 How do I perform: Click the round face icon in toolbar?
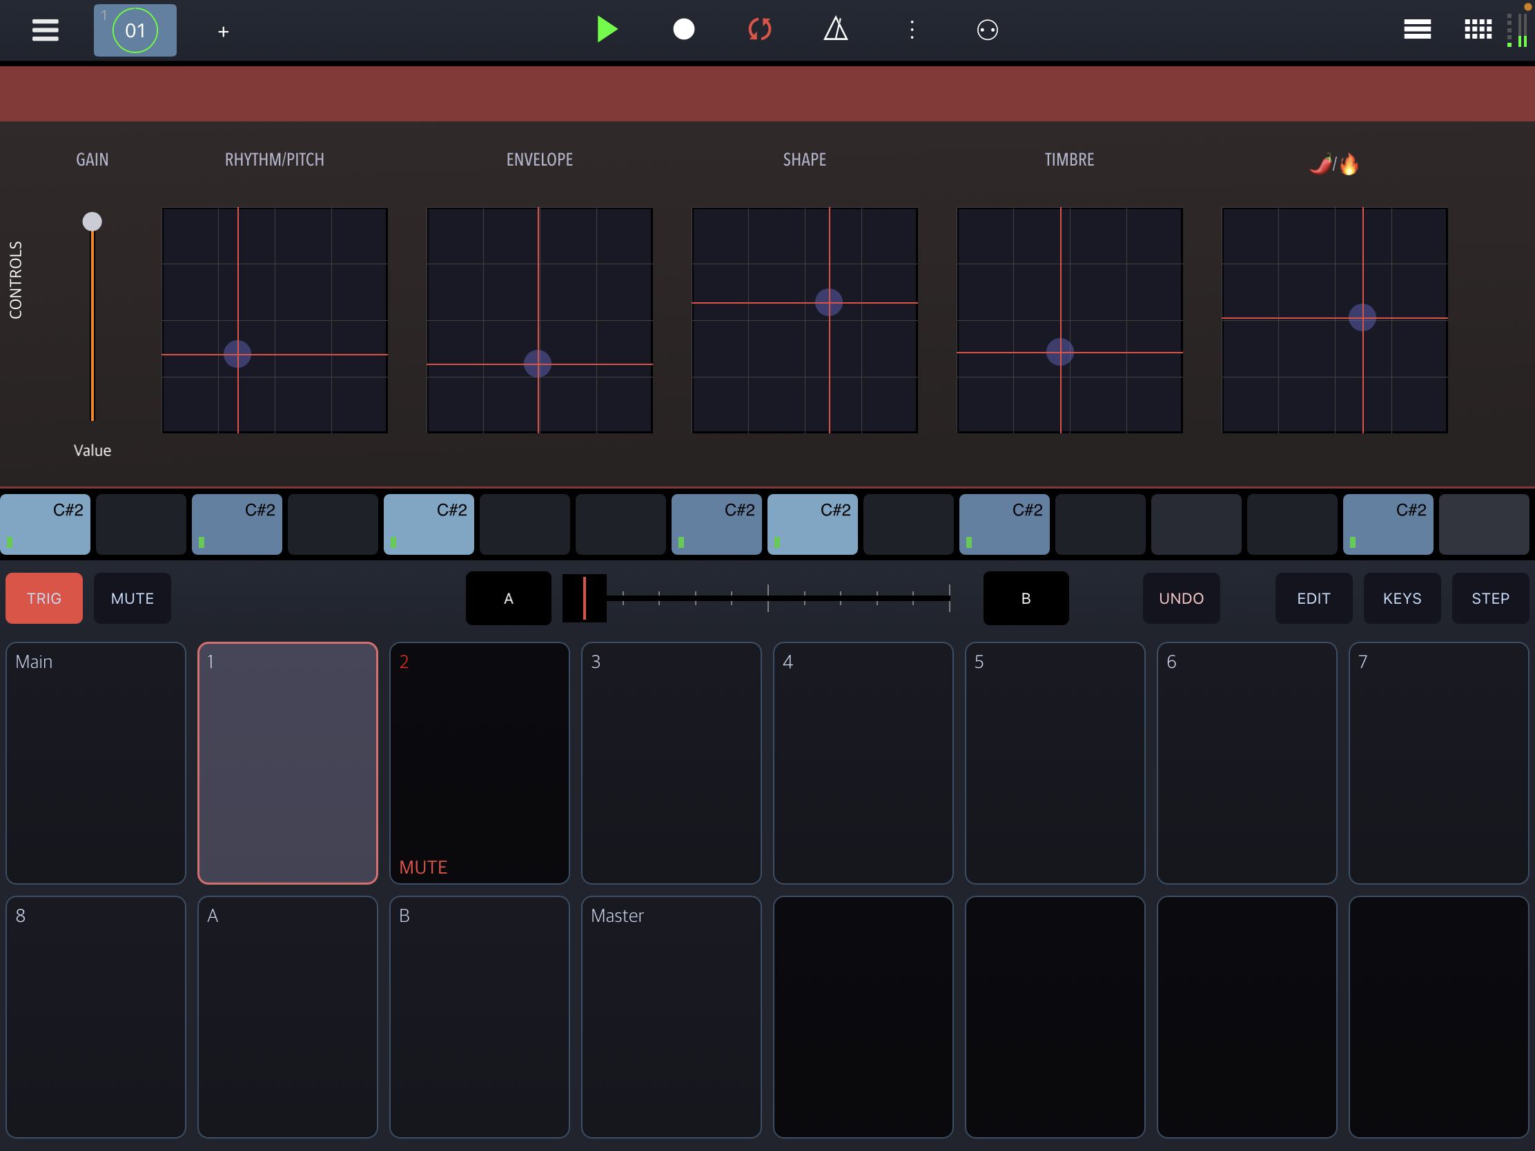pyautogui.click(x=988, y=30)
